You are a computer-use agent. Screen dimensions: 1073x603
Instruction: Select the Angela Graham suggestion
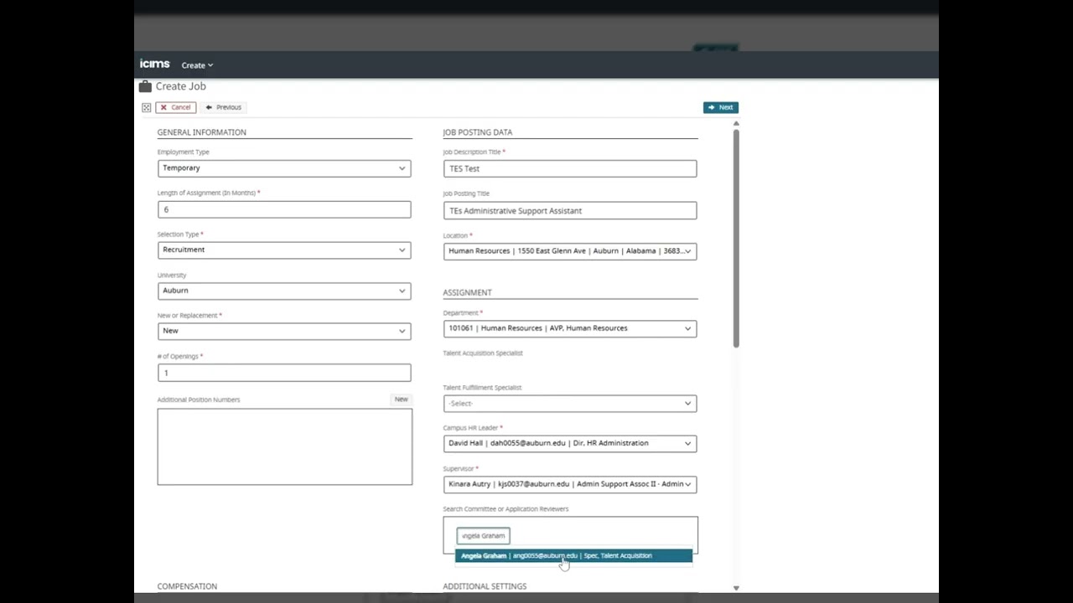pos(574,556)
